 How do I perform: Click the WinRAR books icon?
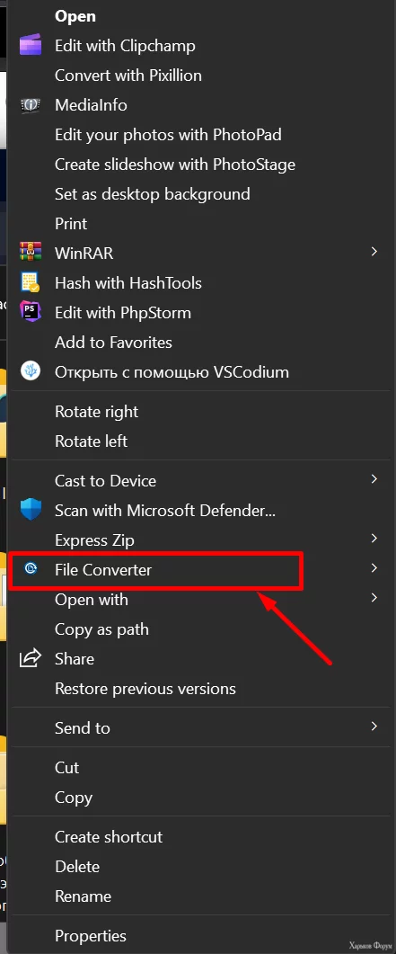31,253
